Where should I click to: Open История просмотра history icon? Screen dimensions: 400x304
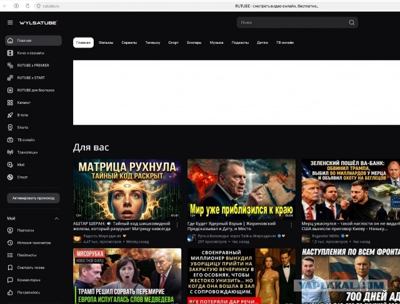coord(10,243)
